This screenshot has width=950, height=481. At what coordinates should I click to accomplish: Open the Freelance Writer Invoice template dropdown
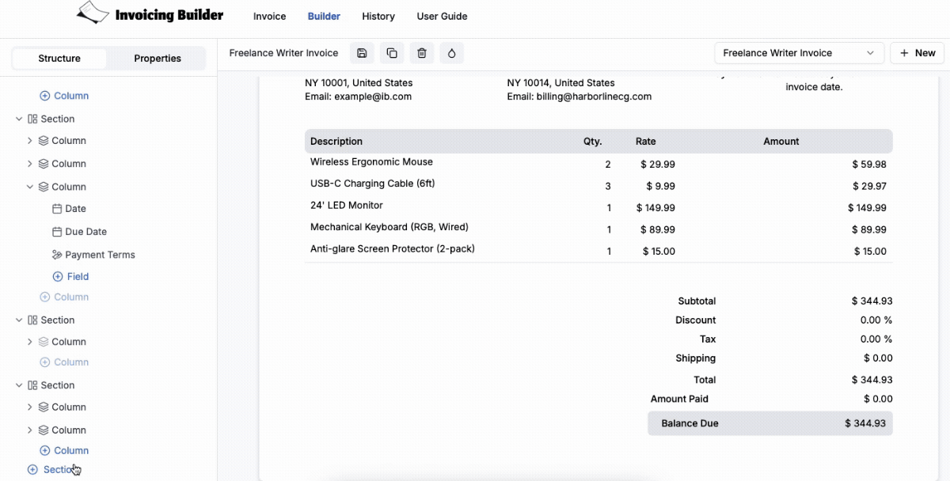[x=800, y=53]
